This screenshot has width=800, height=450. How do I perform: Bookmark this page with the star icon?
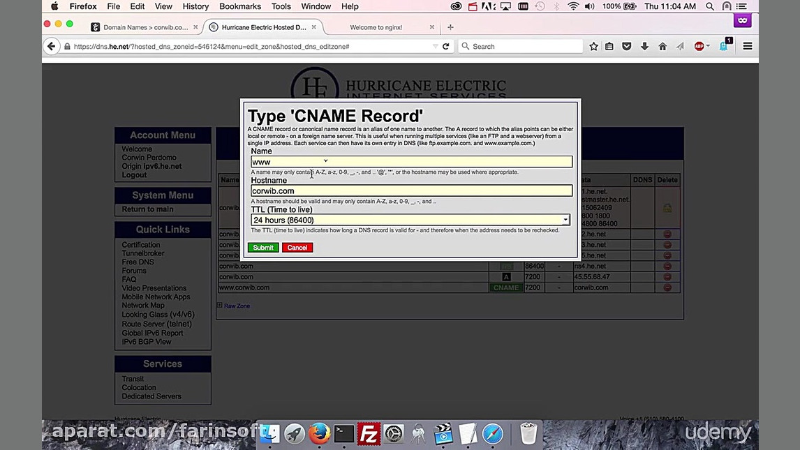[593, 46]
